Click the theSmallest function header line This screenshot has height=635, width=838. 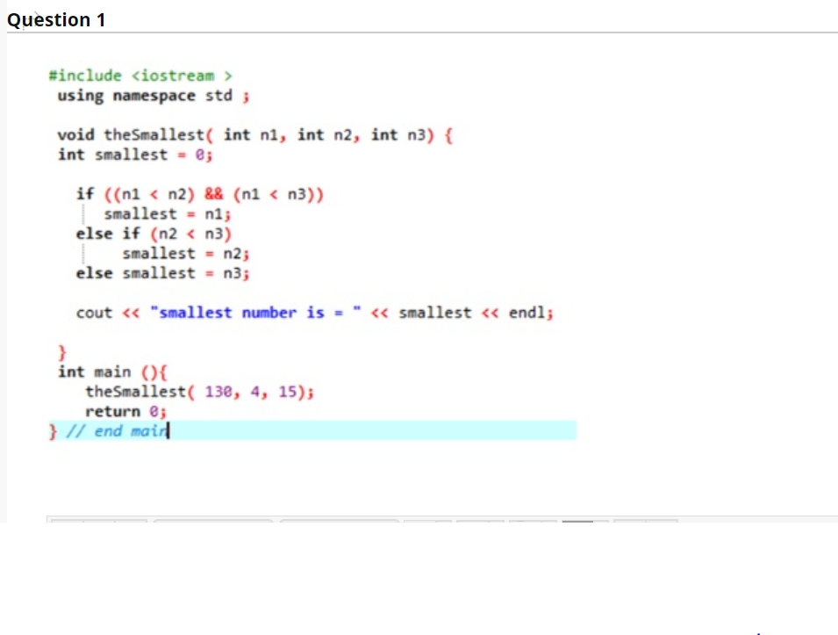253,134
